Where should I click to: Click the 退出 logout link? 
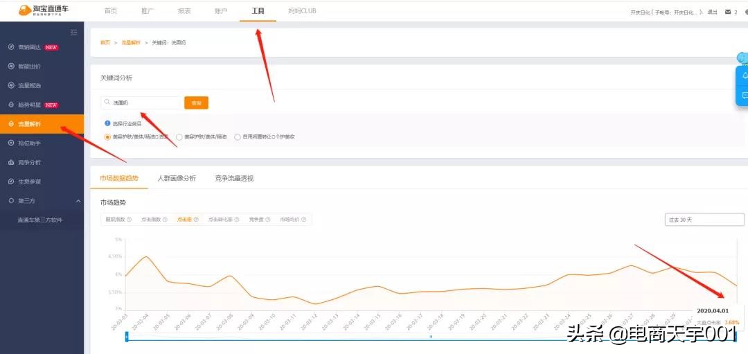(712, 12)
